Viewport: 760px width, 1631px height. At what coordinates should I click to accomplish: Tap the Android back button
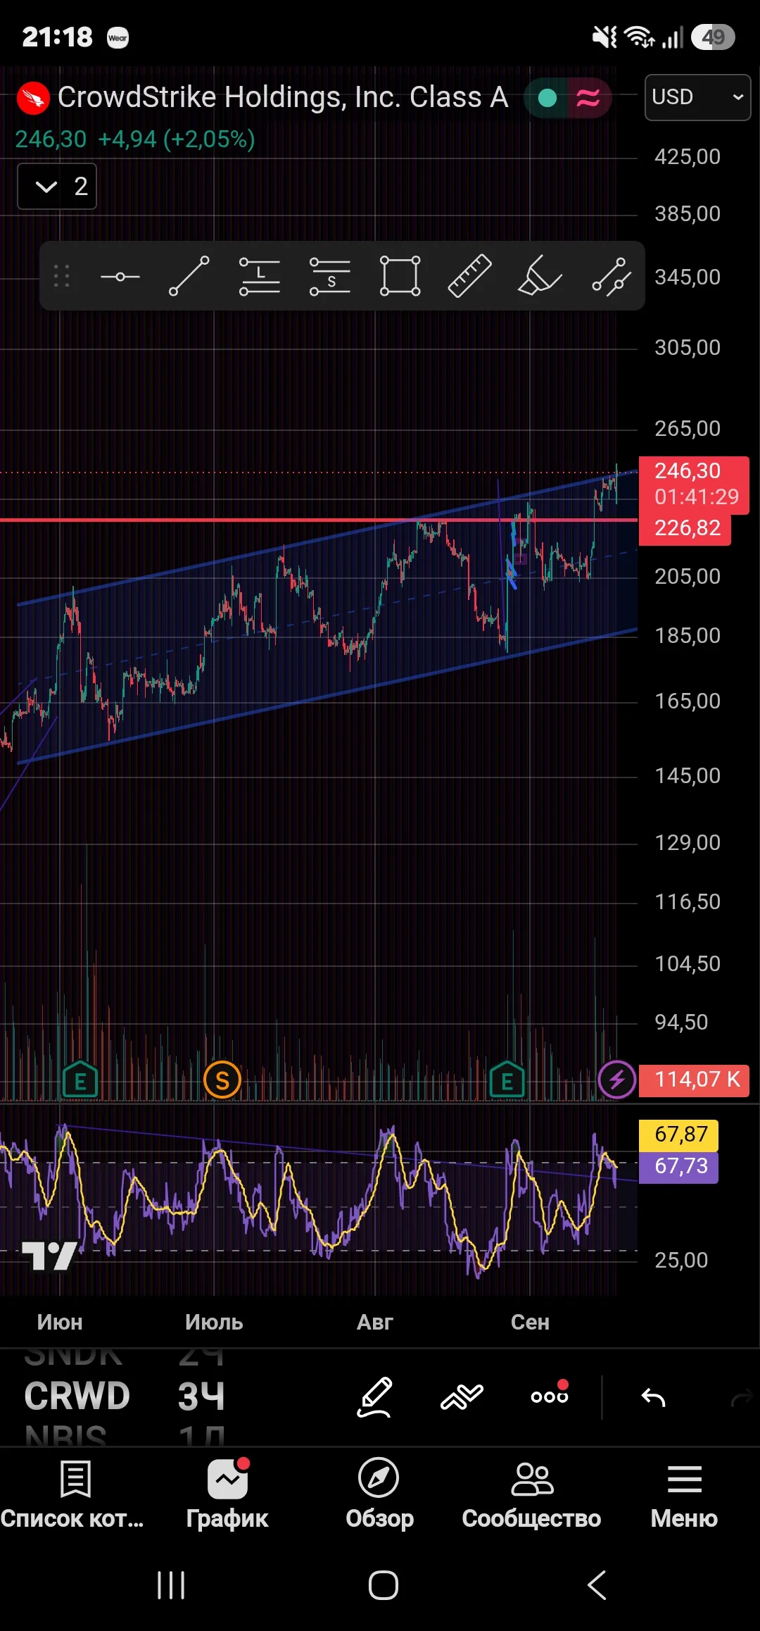click(596, 1585)
